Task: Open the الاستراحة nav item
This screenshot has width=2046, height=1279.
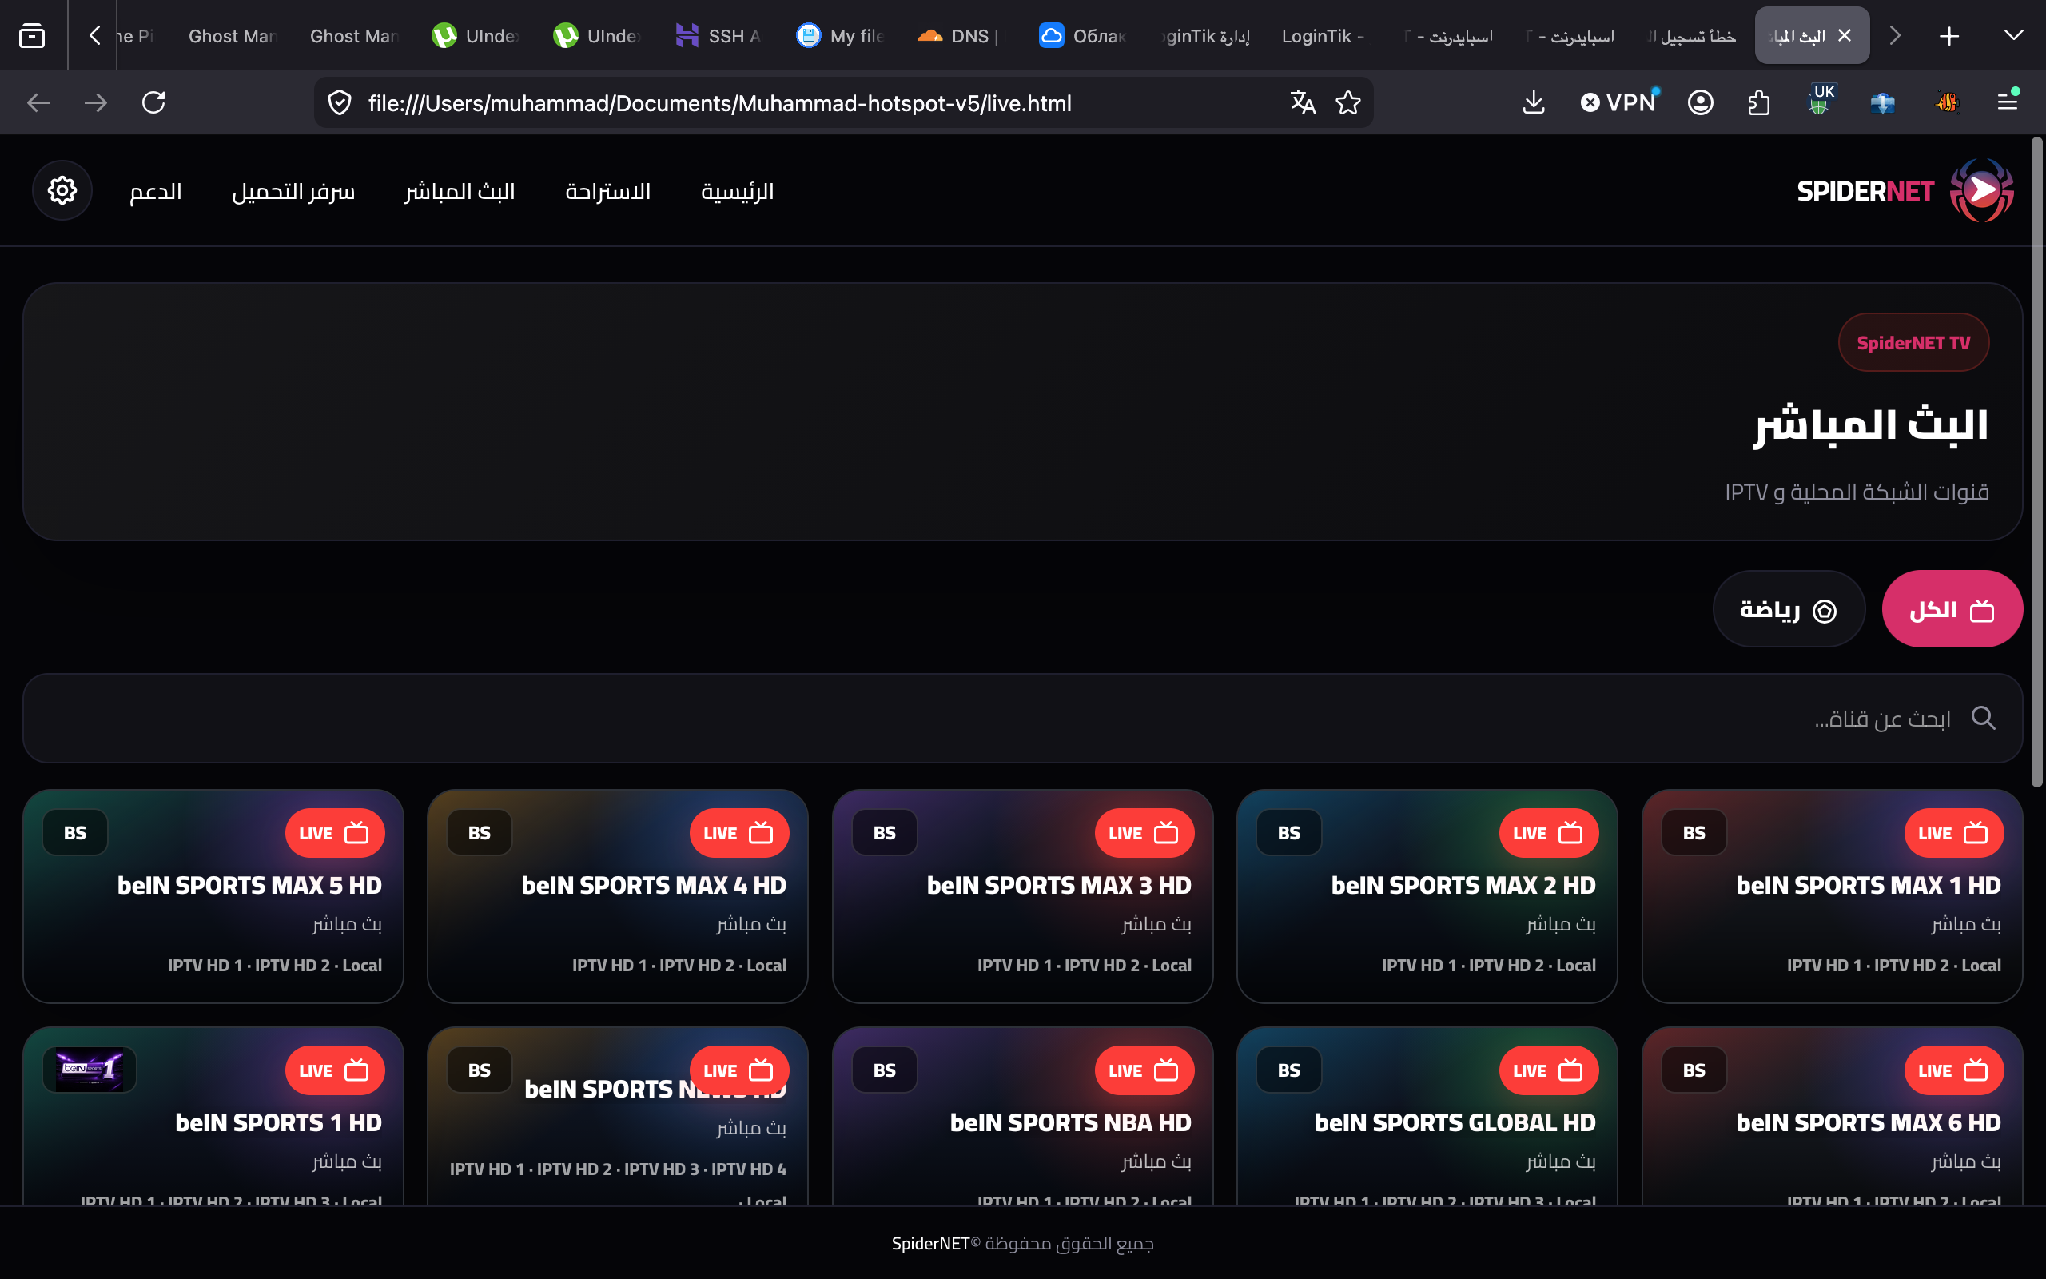Action: tap(608, 191)
